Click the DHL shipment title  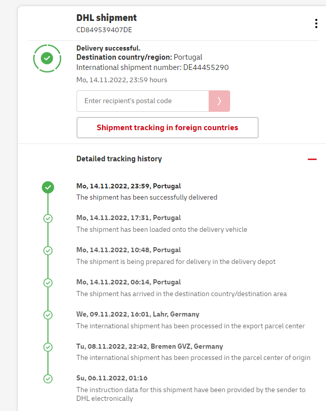tap(107, 18)
